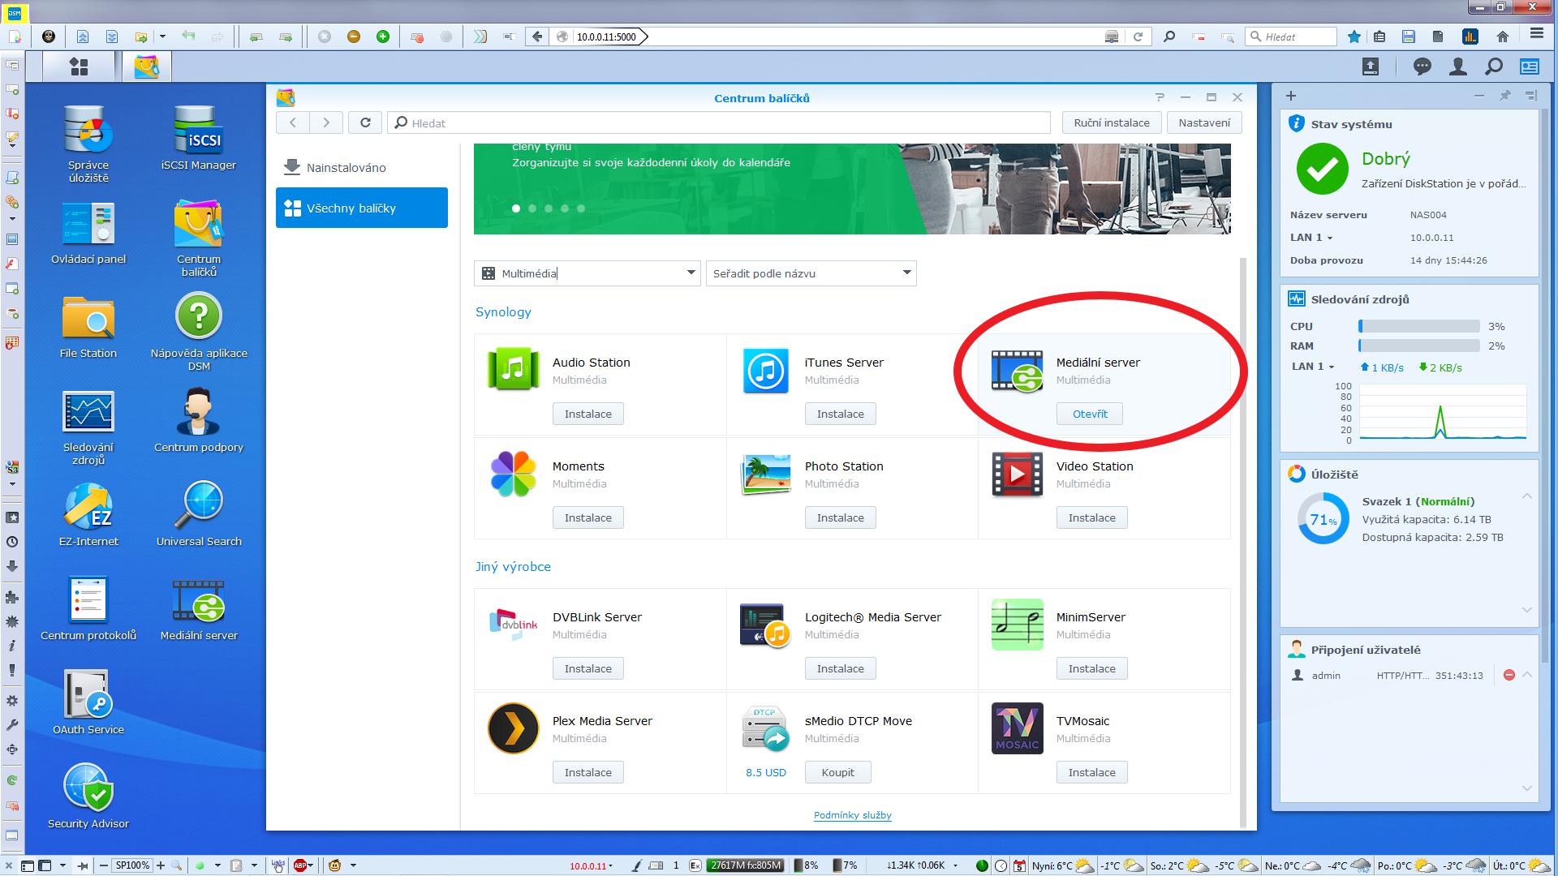Click Package Center forward arrow
This screenshot has width=1558, height=876.
[326, 122]
